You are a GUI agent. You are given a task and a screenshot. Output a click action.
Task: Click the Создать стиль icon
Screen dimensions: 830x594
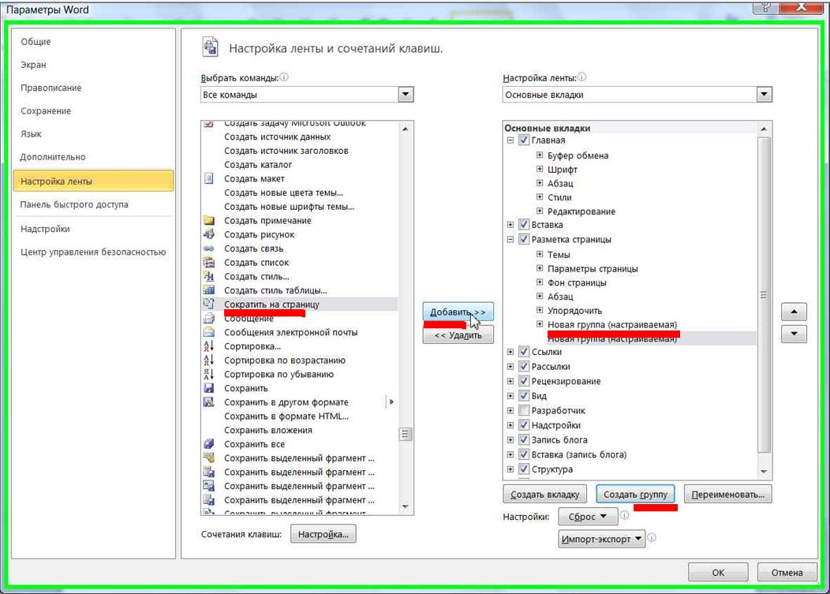[208, 276]
